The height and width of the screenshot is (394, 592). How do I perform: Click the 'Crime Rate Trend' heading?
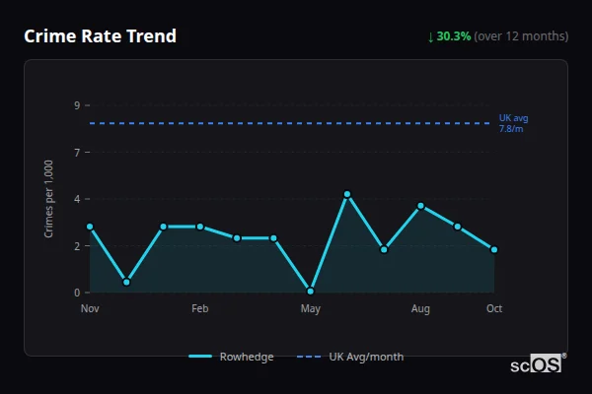point(100,36)
